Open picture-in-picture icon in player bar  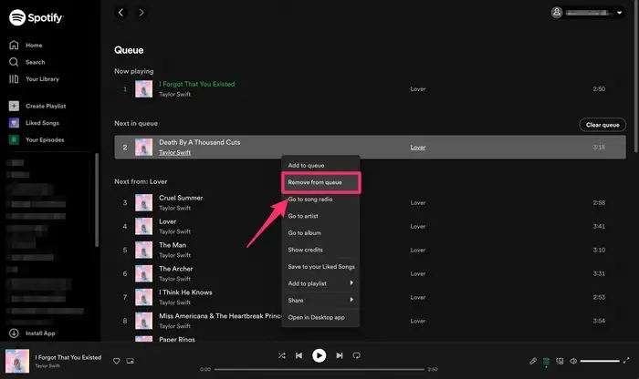point(130,361)
